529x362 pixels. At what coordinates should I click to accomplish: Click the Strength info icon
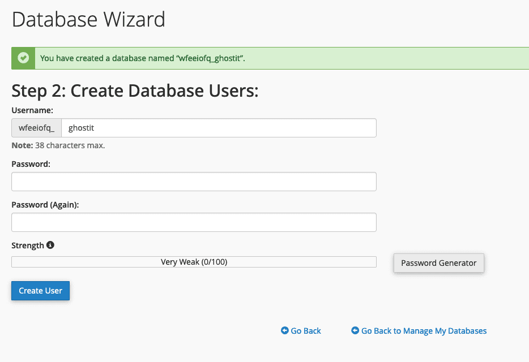(x=50, y=245)
